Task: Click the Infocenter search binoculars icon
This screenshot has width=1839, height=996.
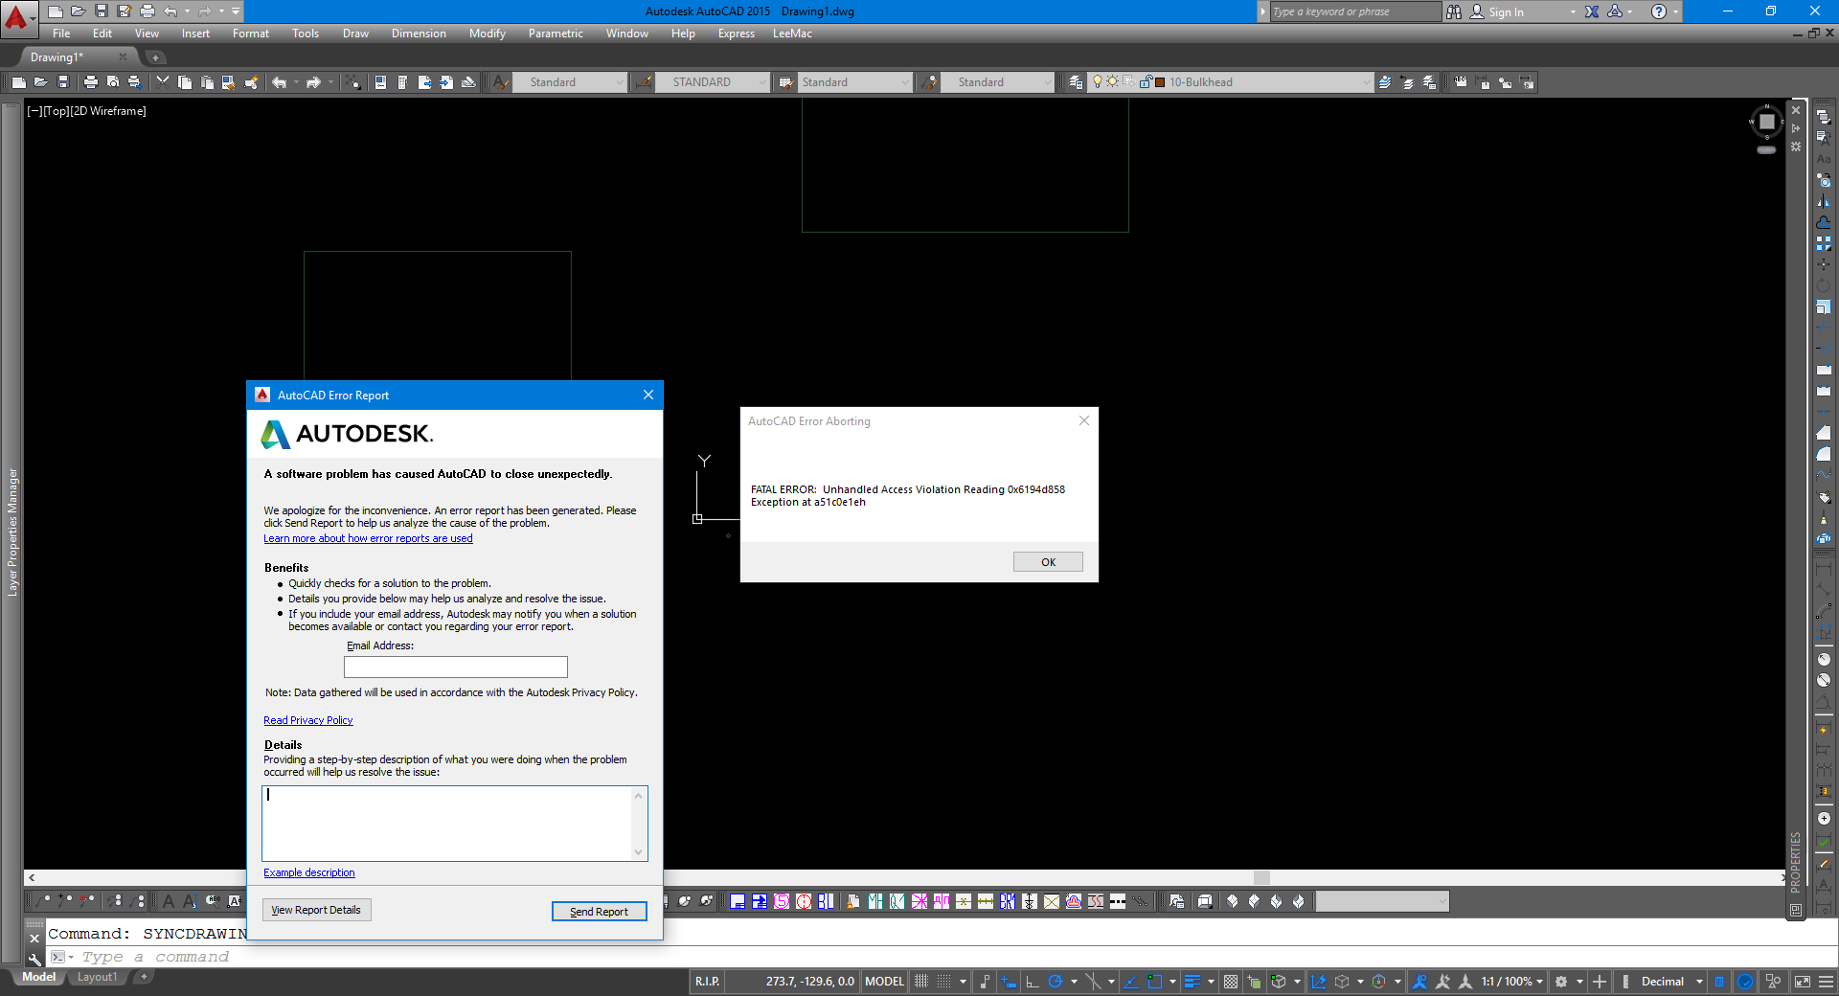Action: pyautogui.click(x=1454, y=11)
